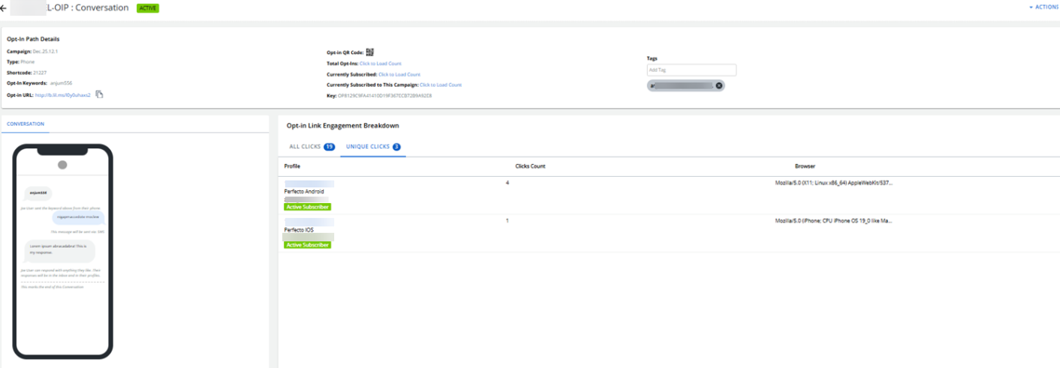Open the Actions dropdown menu
The height and width of the screenshot is (368, 1060).
pyautogui.click(x=1043, y=7)
